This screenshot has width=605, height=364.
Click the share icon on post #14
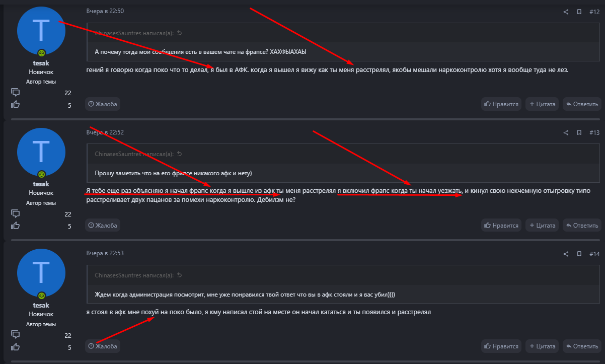[566, 254]
